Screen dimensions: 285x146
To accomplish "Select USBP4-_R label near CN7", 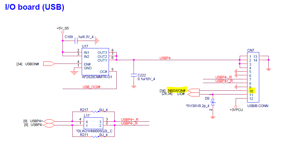I will (x=224, y=78).
